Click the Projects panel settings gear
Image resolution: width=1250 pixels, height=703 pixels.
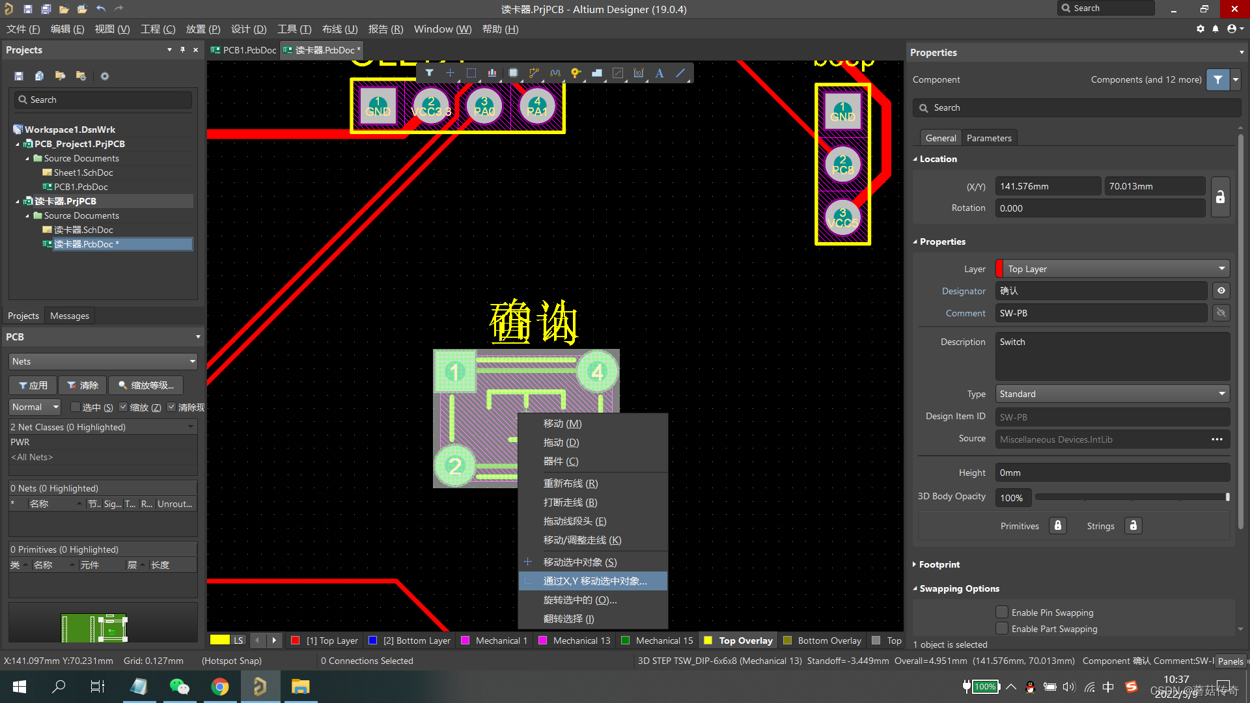105,76
